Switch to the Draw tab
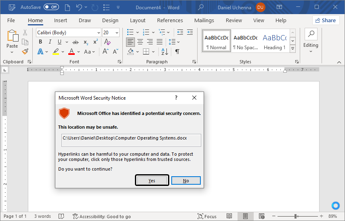 [x=85, y=21]
